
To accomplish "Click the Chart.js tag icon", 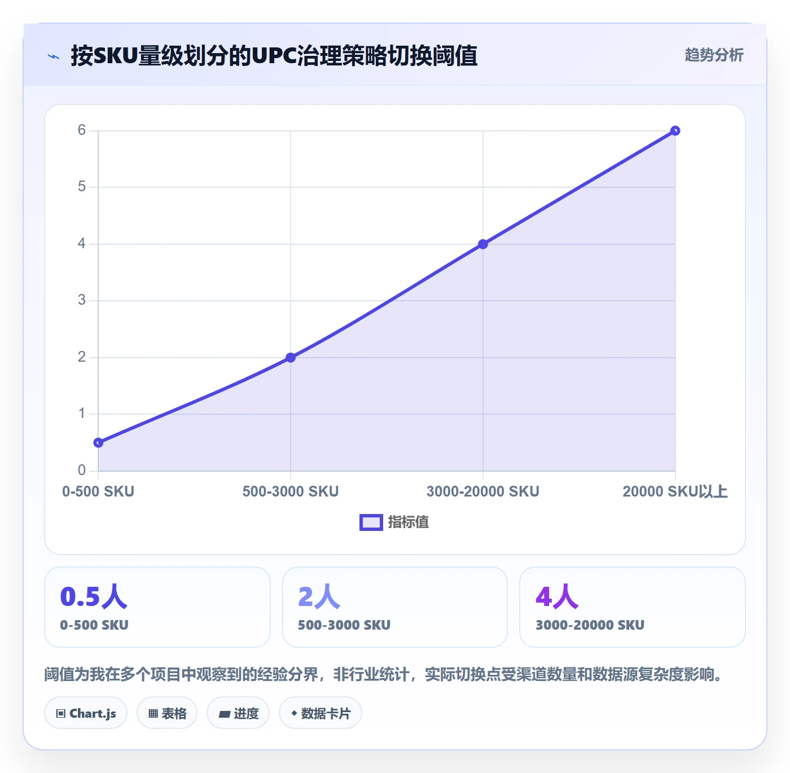I will click(x=61, y=714).
